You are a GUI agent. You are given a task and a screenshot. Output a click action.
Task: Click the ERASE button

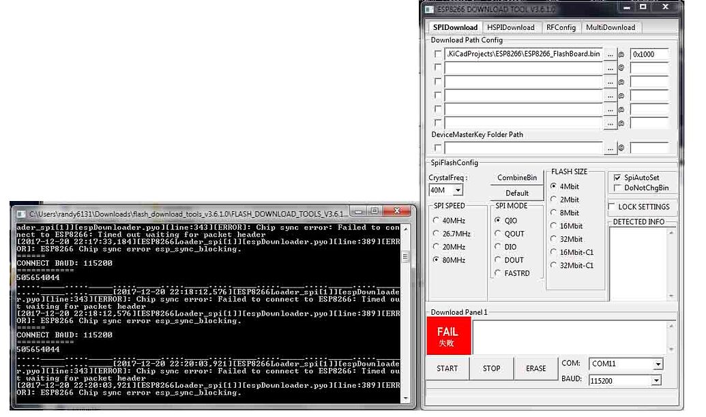536,368
